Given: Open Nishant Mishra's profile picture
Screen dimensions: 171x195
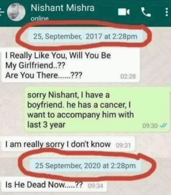Looking at the screenshot, I should (16, 12).
